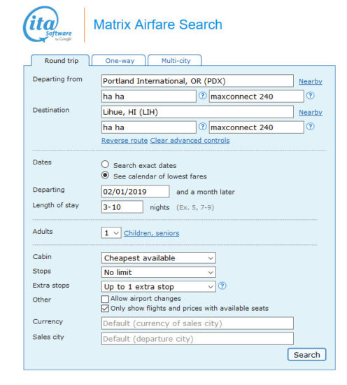347x385 pixels.
Task: Click Nearby link for destination airport
Action: [x=311, y=113]
